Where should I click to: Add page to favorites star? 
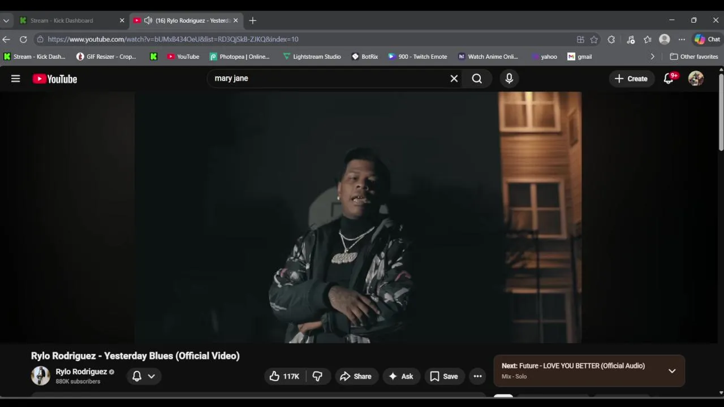[x=594, y=40]
